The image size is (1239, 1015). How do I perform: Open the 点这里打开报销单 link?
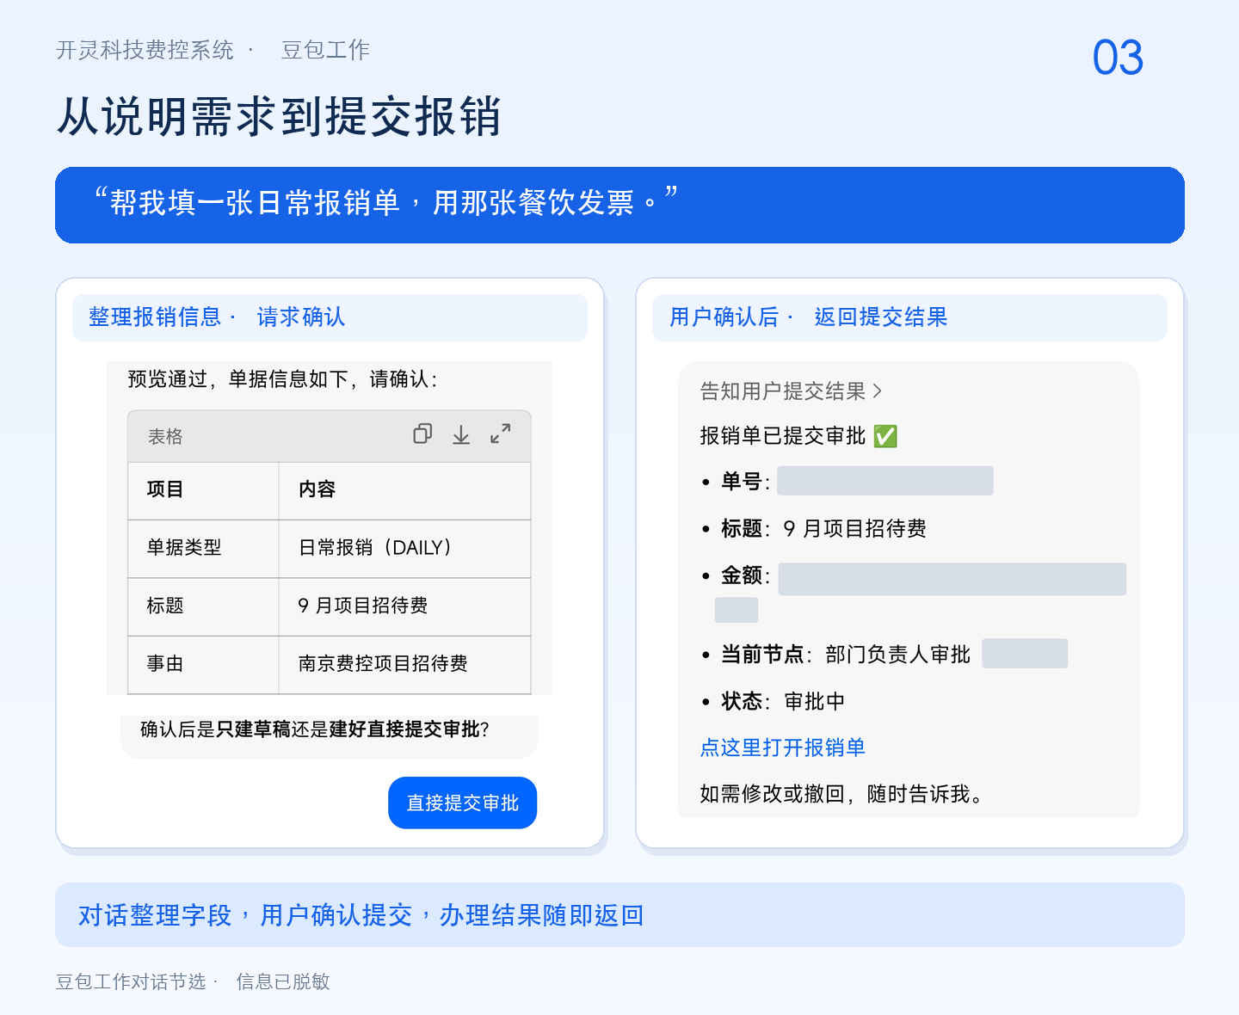coord(782,747)
